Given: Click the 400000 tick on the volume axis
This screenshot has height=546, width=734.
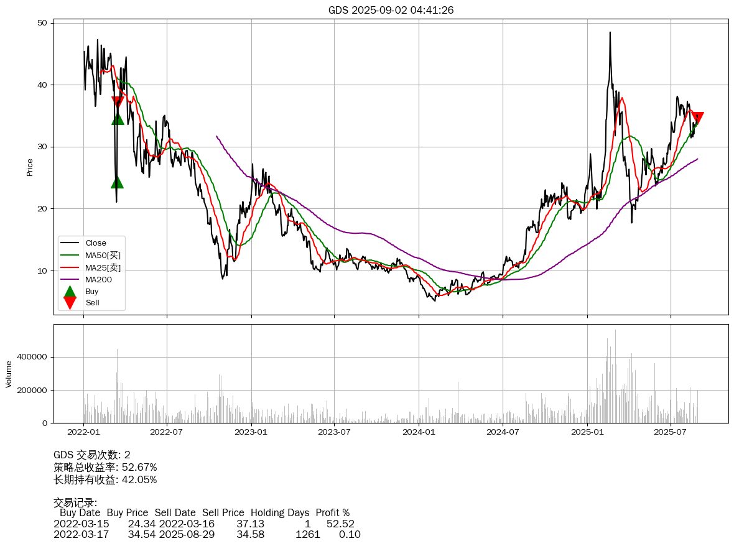Looking at the screenshot, I should click(x=33, y=358).
